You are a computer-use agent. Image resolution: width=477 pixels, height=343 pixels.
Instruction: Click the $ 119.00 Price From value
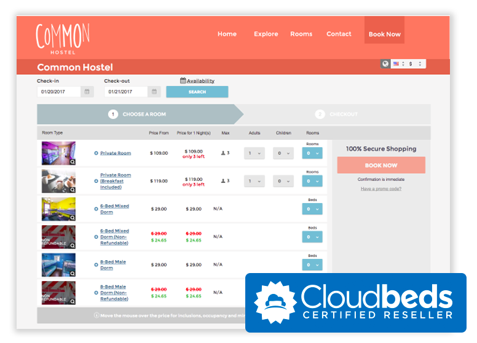pyautogui.click(x=159, y=181)
